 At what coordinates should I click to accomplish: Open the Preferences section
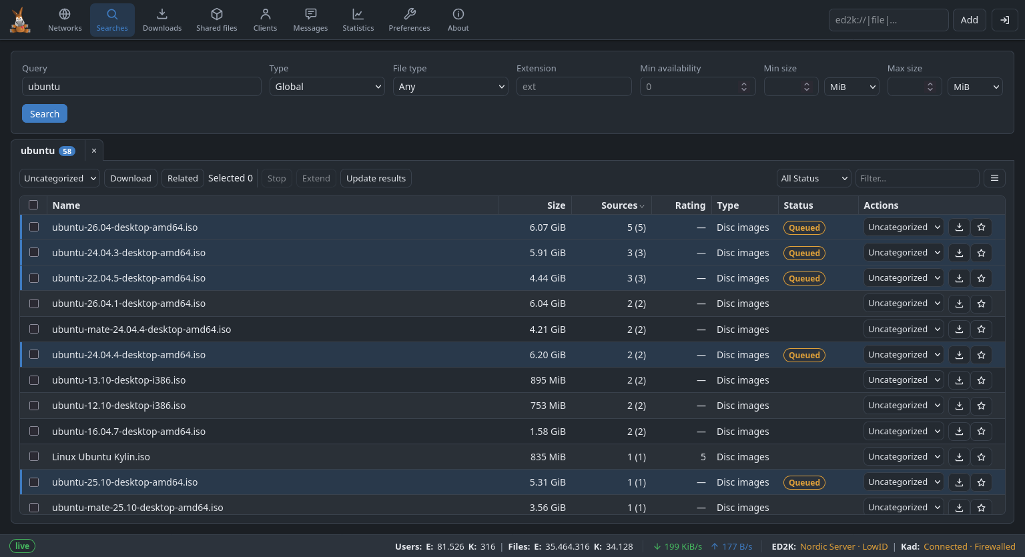point(410,20)
